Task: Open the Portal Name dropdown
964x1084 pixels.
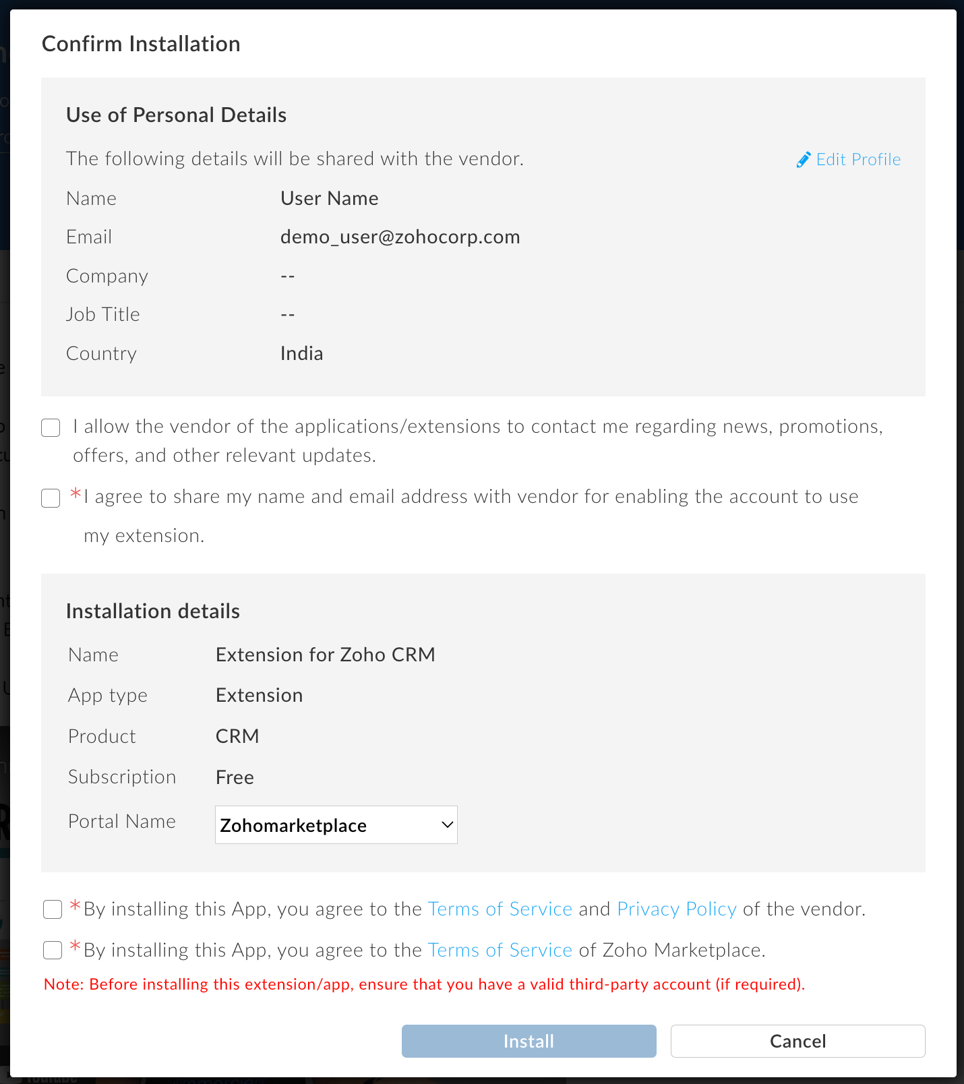Action: (x=336, y=825)
